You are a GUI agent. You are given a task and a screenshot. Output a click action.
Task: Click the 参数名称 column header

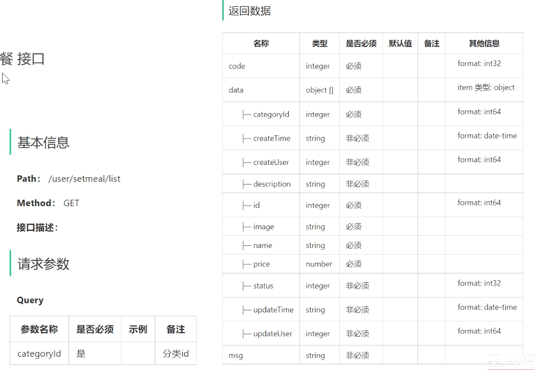[x=39, y=329]
